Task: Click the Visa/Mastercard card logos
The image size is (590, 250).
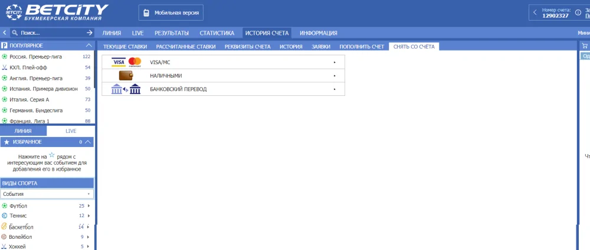Action: [x=126, y=62]
